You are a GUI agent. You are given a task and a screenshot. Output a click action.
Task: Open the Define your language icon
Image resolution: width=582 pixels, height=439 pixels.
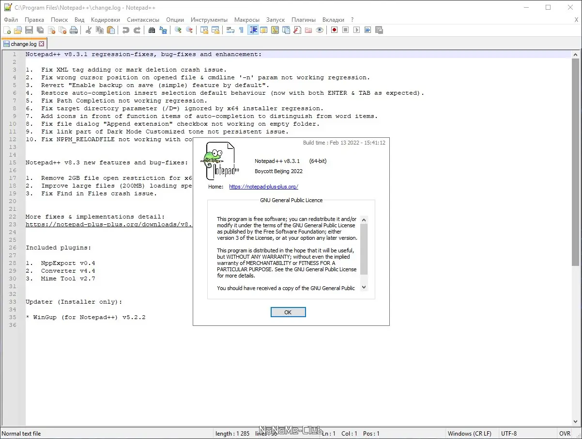point(264,30)
